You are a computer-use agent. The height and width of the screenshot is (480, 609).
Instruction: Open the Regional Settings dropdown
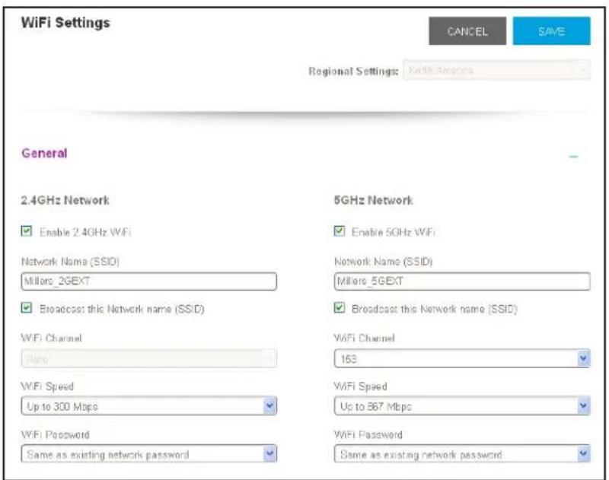(497, 70)
